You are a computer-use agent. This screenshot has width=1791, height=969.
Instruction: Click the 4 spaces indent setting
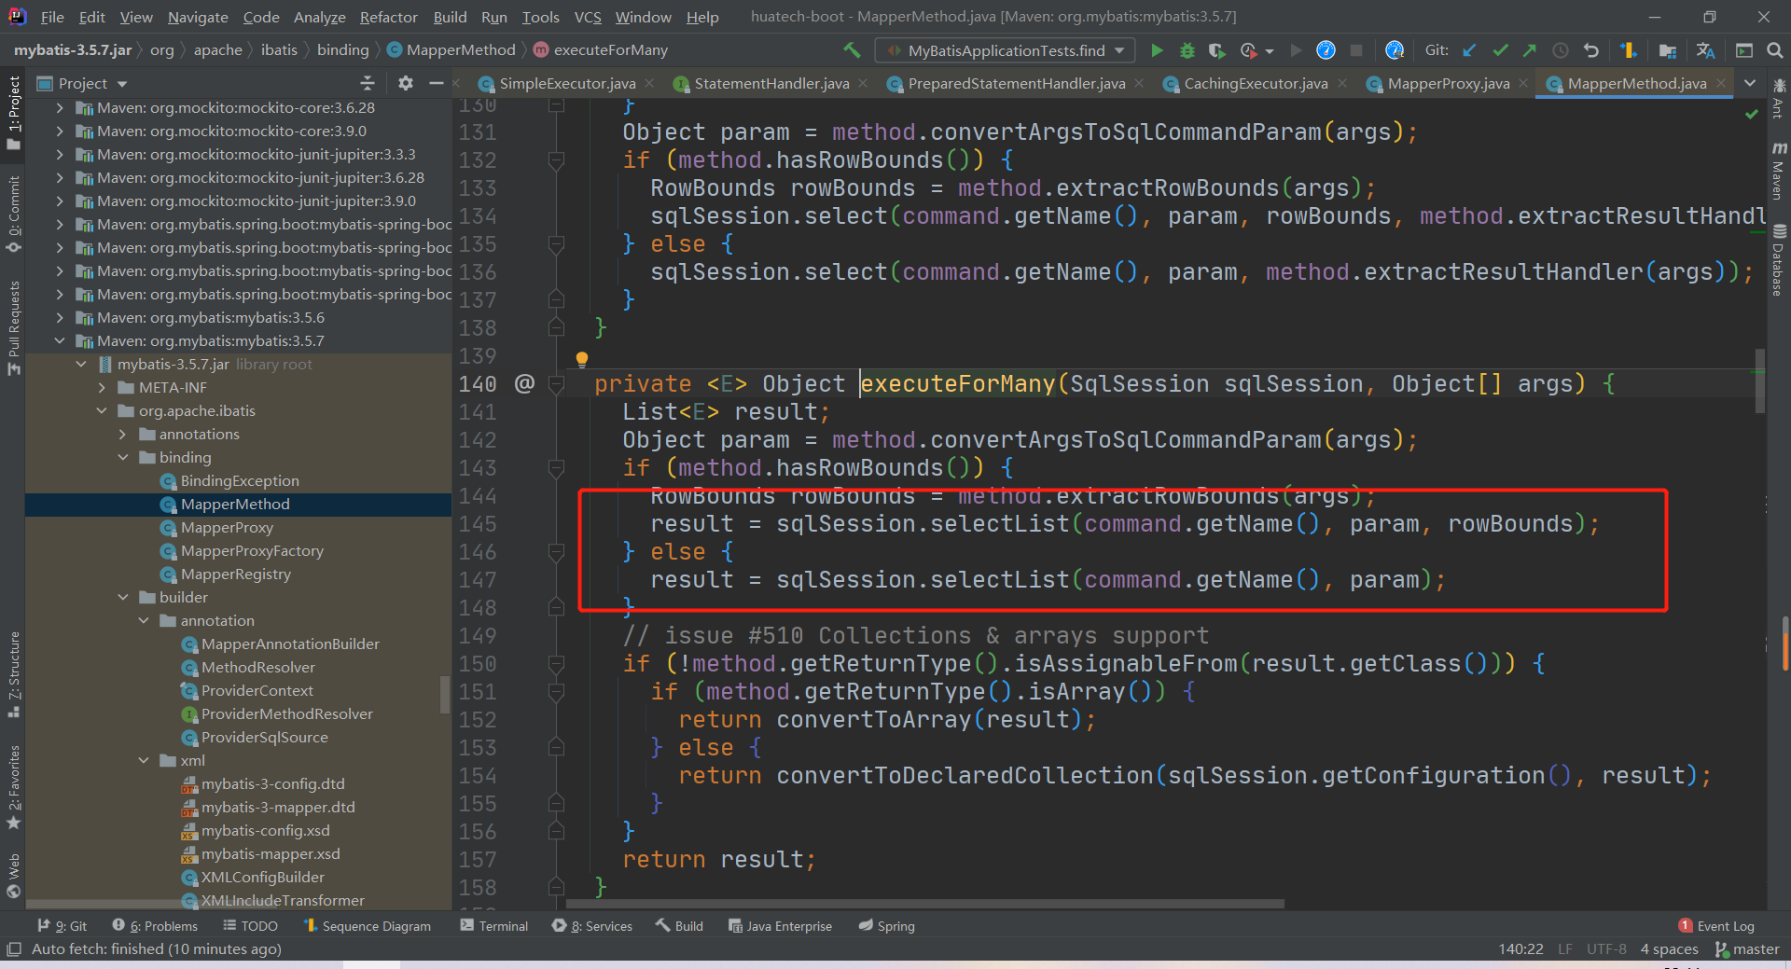pos(1670,949)
